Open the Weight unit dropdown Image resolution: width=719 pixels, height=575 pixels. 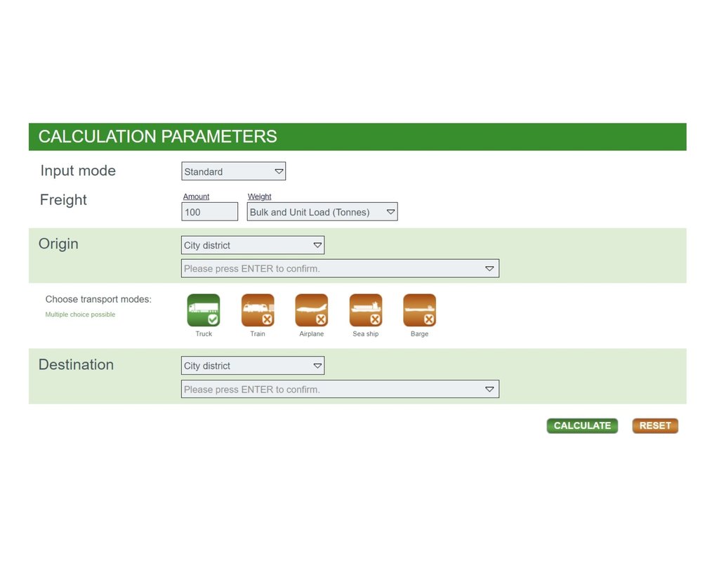tap(322, 212)
